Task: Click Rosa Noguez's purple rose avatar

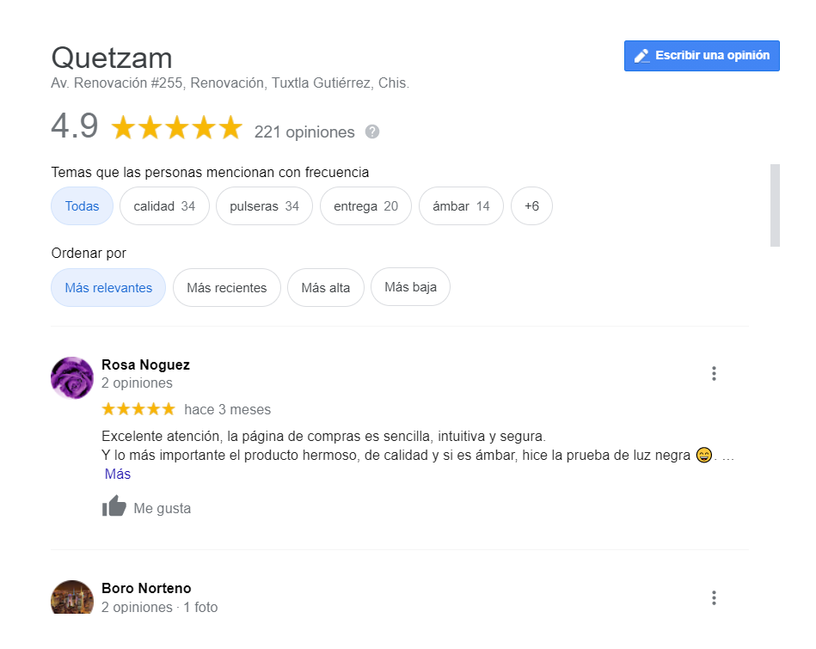Action: (x=72, y=378)
